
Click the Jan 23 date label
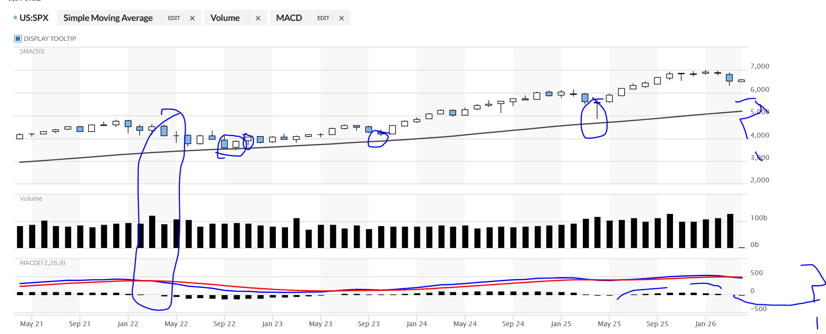tap(272, 324)
